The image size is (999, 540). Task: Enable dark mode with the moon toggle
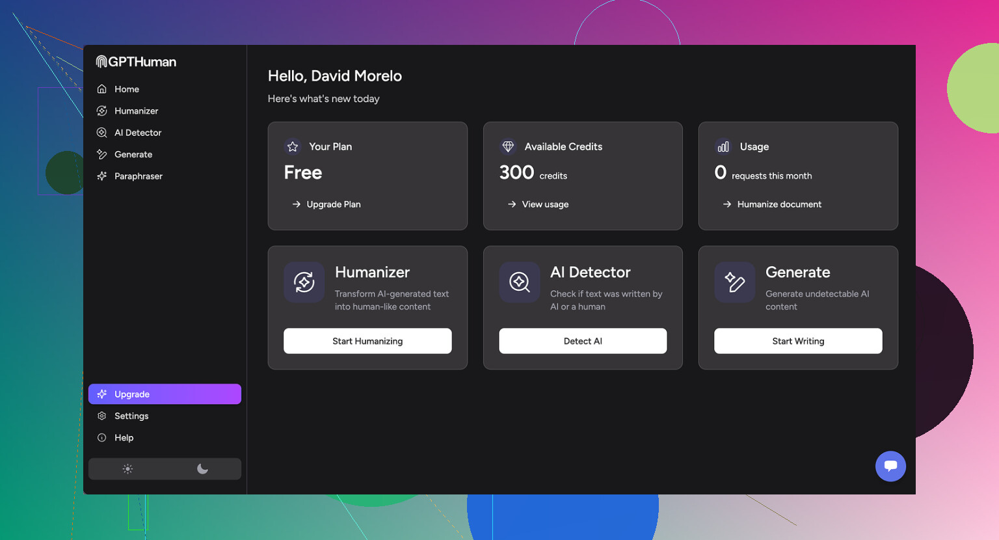click(202, 468)
